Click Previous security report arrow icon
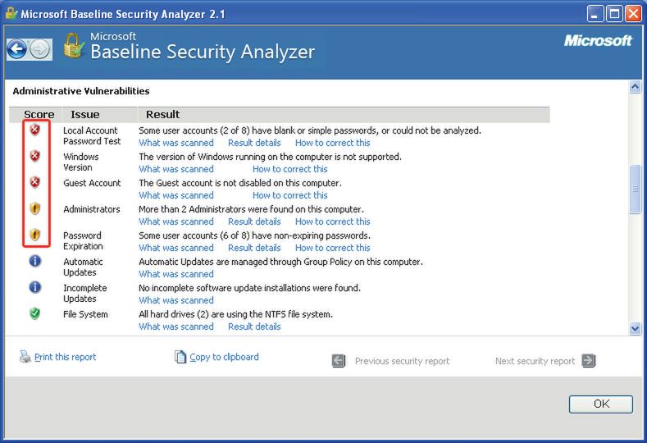The image size is (647, 443). [x=339, y=361]
